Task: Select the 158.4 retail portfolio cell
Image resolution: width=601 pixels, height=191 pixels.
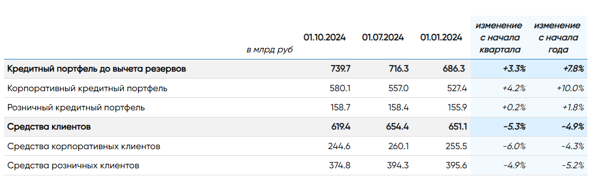Action: click(399, 108)
